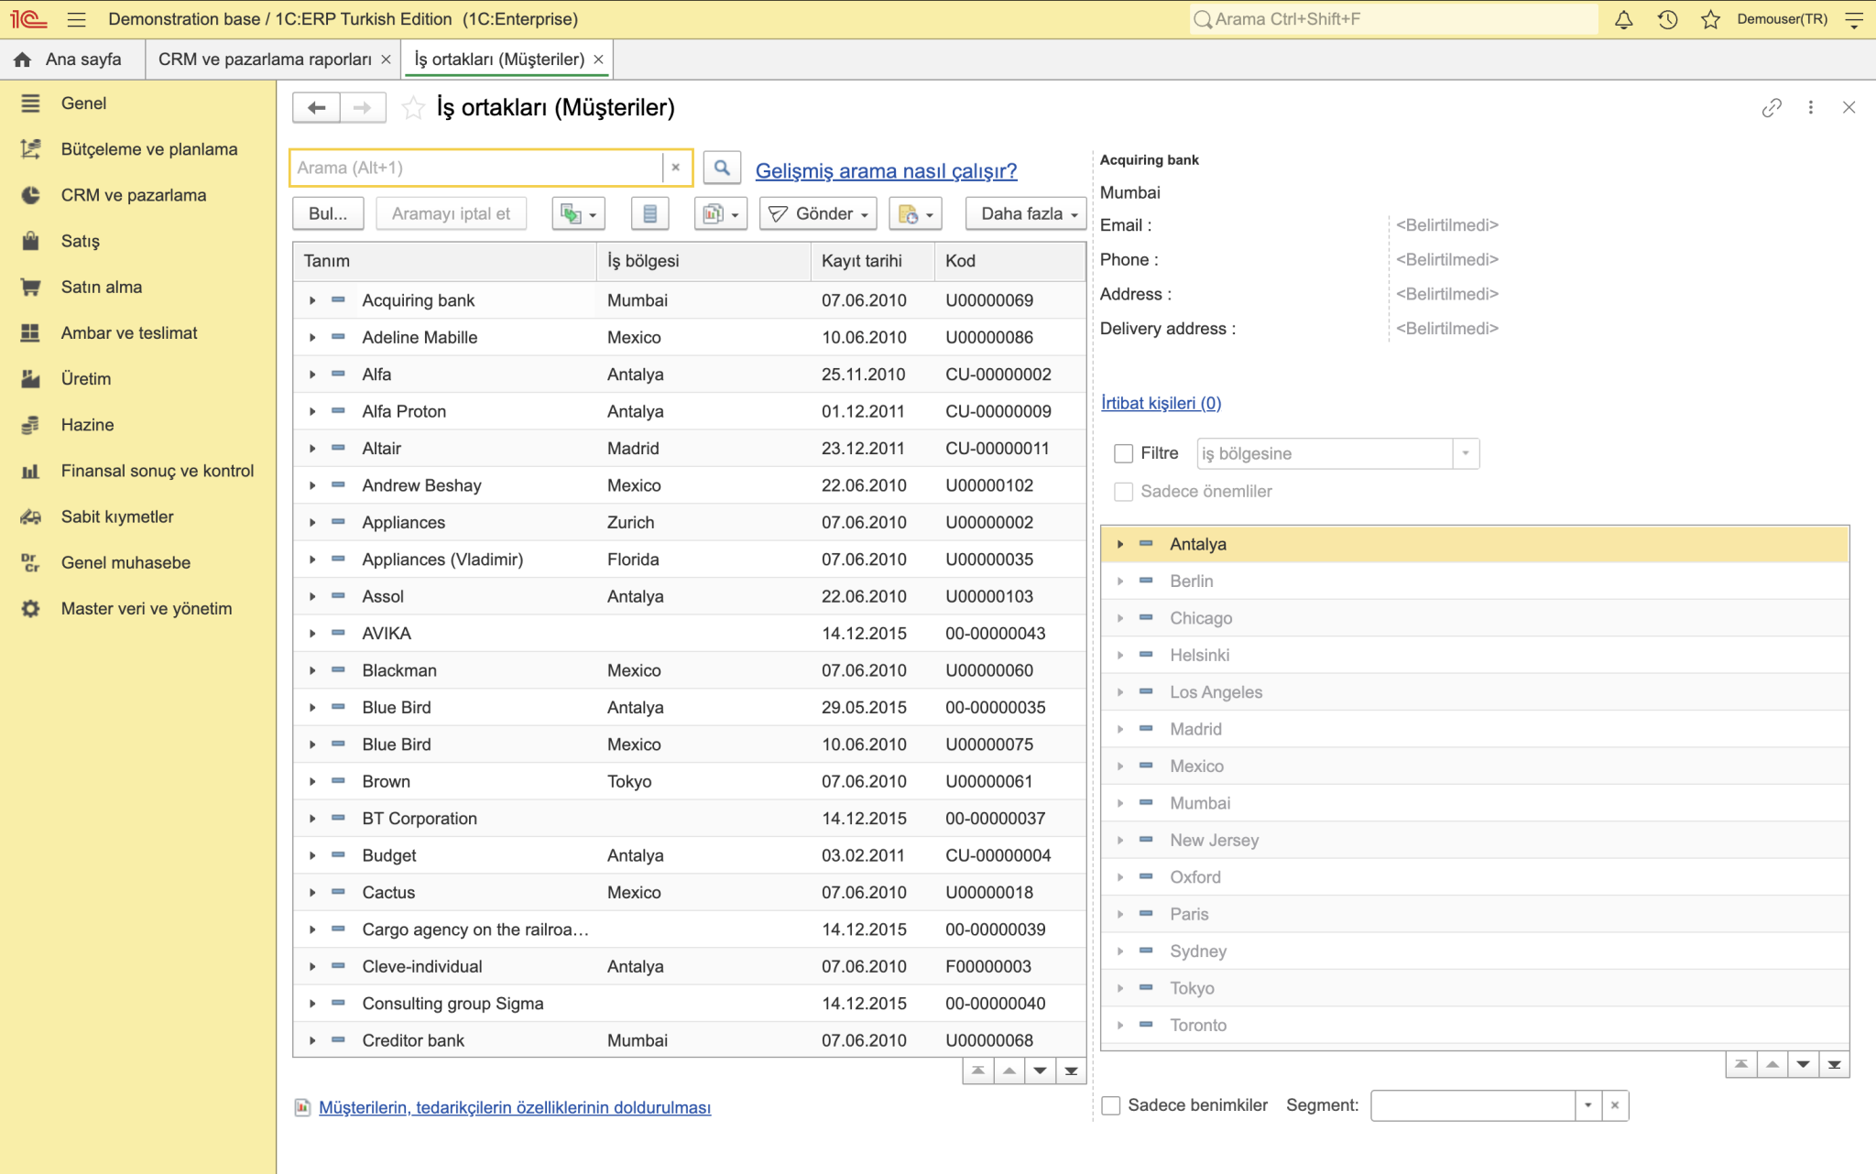Open İrtibat kişileri (0) link
The width and height of the screenshot is (1876, 1174).
pyautogui.click(x=1161, y=403)
